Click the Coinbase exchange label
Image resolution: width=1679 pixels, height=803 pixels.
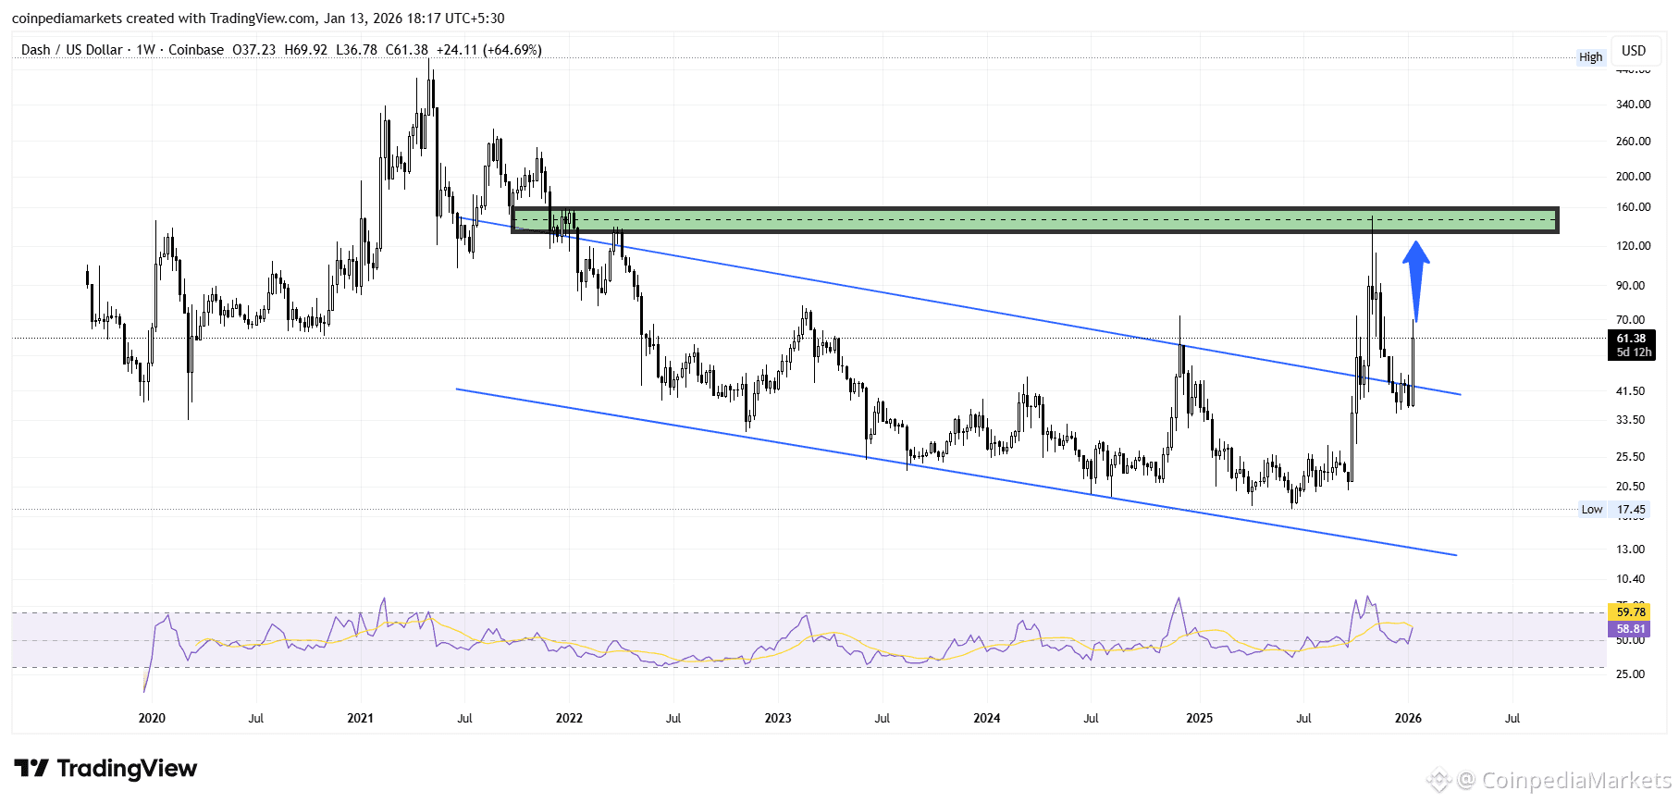(196, 50)
